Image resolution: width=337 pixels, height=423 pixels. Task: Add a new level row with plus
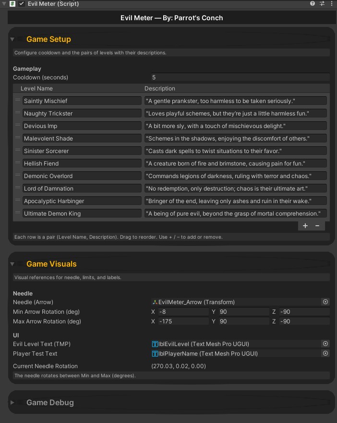click(x=305, y=226)
